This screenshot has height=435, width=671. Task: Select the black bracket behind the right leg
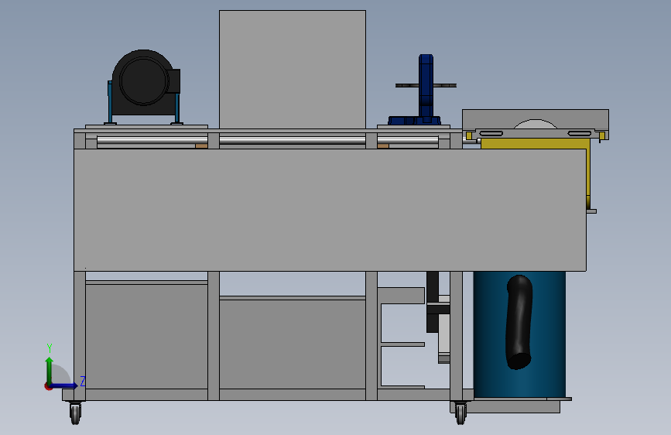pos(432,302)
